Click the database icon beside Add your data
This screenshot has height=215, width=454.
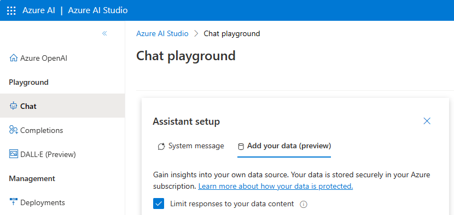pos(241,147)
